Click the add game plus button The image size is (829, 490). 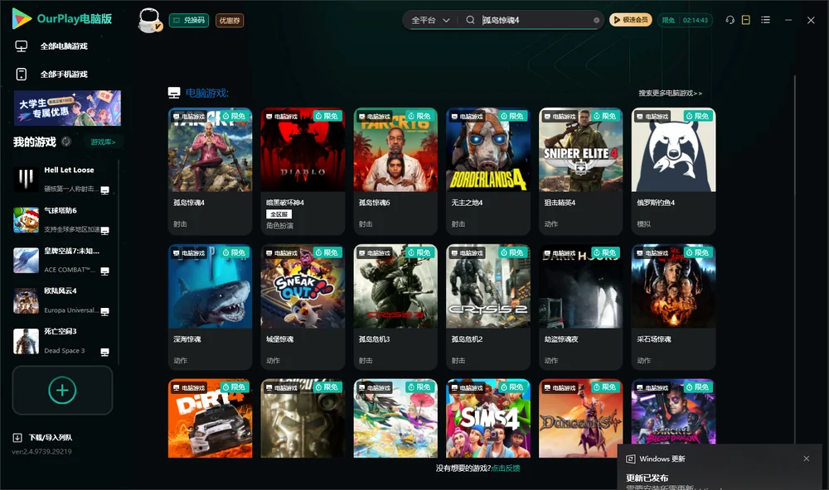[62, 390]
